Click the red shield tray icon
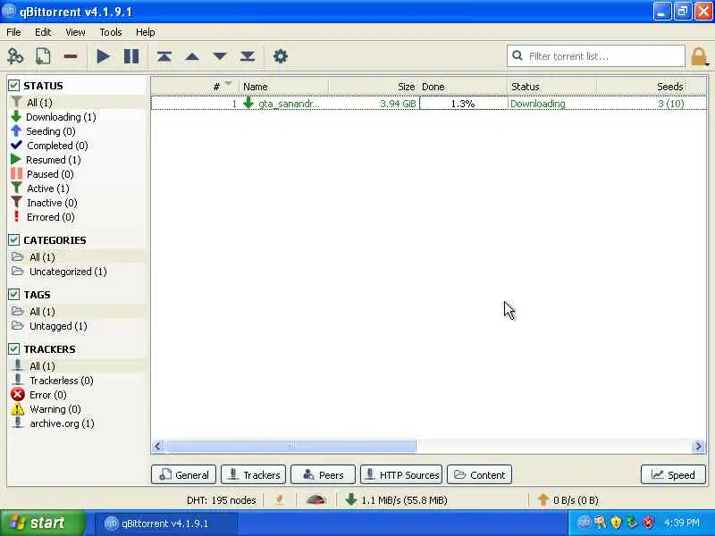This screenshot has height=536, width=715. 648,523
